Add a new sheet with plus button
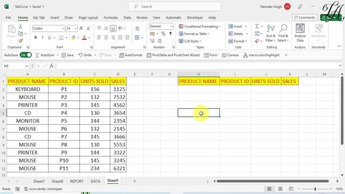 pos(134,181)
